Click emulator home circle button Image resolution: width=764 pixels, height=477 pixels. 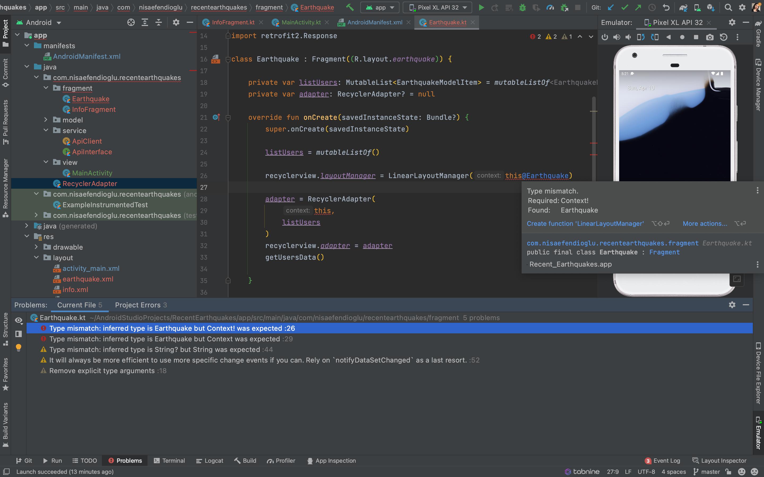coord(682,37)
